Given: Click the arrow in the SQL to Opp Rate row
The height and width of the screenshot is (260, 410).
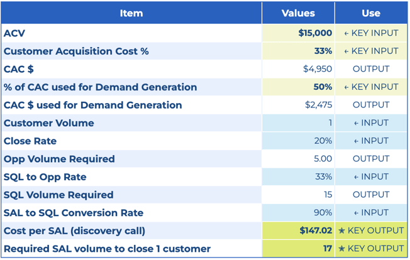Looking at the screenshot, I should [356, 178].
